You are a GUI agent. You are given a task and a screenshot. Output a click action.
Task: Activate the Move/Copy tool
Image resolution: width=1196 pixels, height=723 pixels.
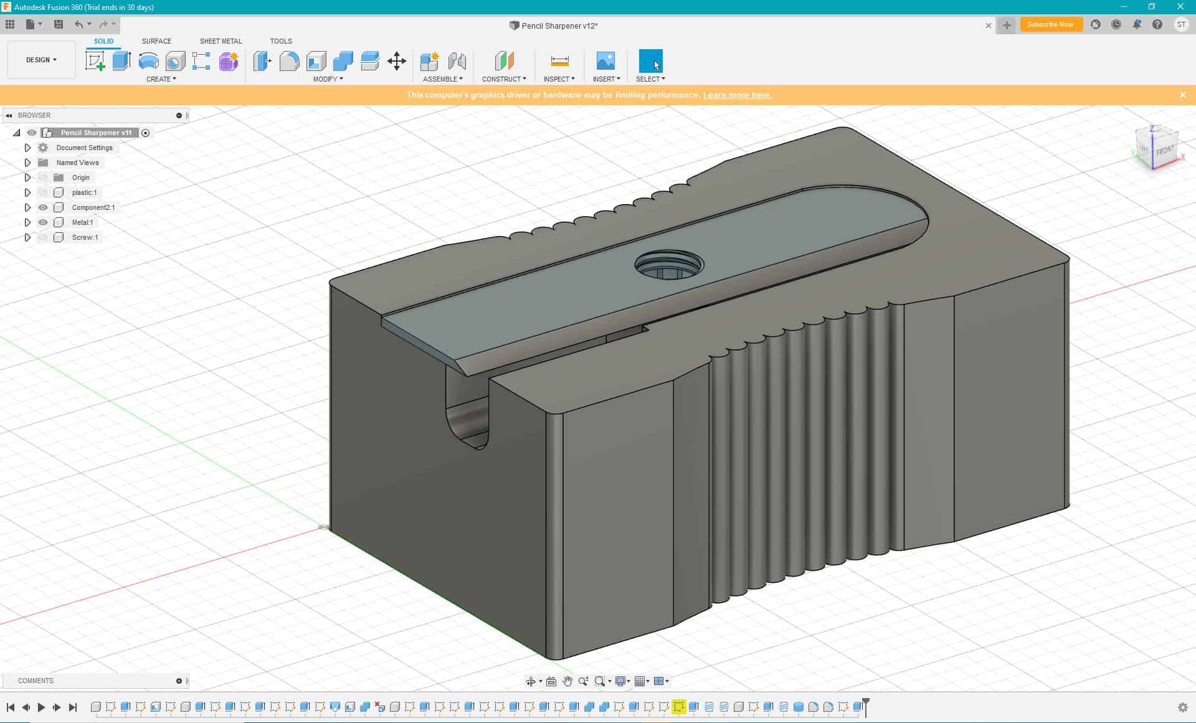click(397, 61)
